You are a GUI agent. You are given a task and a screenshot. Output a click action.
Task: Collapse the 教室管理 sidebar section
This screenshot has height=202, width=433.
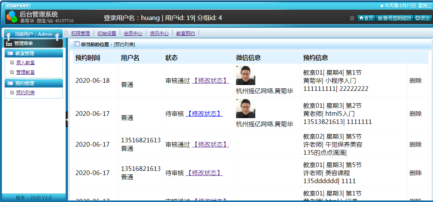coord(34,53)
